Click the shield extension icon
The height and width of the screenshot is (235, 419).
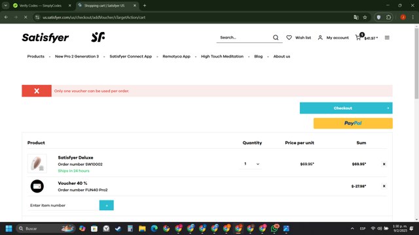click(x=378, y=18)
